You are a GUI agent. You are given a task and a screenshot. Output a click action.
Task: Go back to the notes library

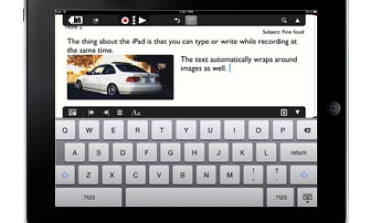tap(76, 20)
